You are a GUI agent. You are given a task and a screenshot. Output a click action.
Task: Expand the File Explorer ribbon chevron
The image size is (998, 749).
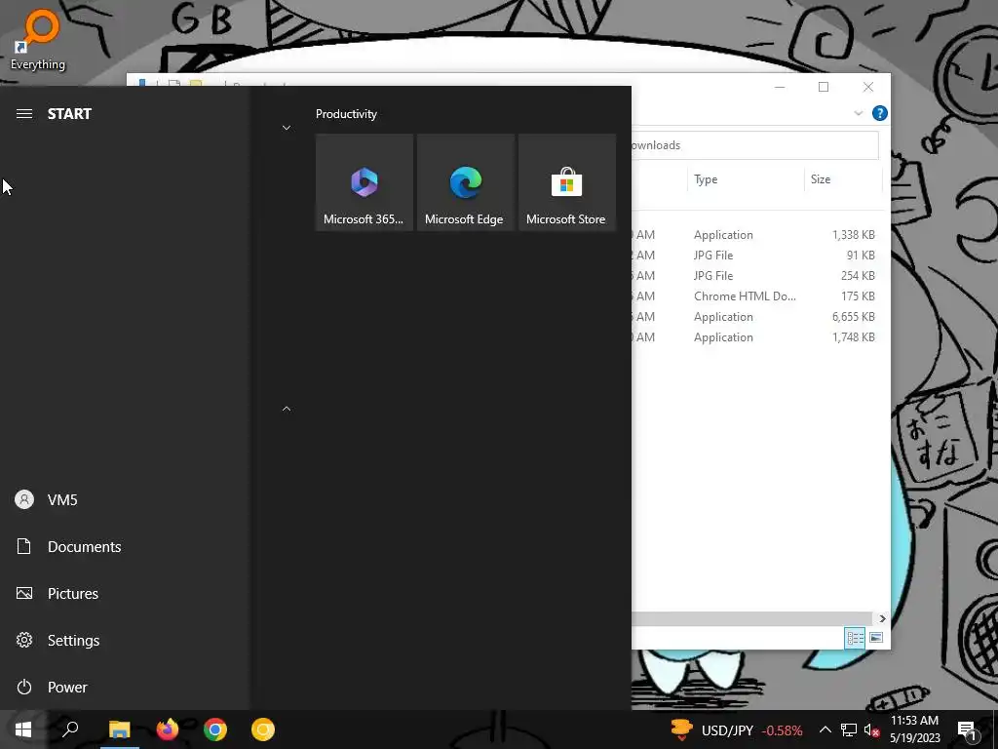pos(858,113)
